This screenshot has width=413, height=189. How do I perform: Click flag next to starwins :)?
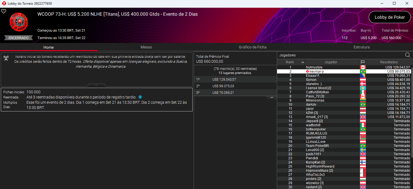tap(363, 84)
